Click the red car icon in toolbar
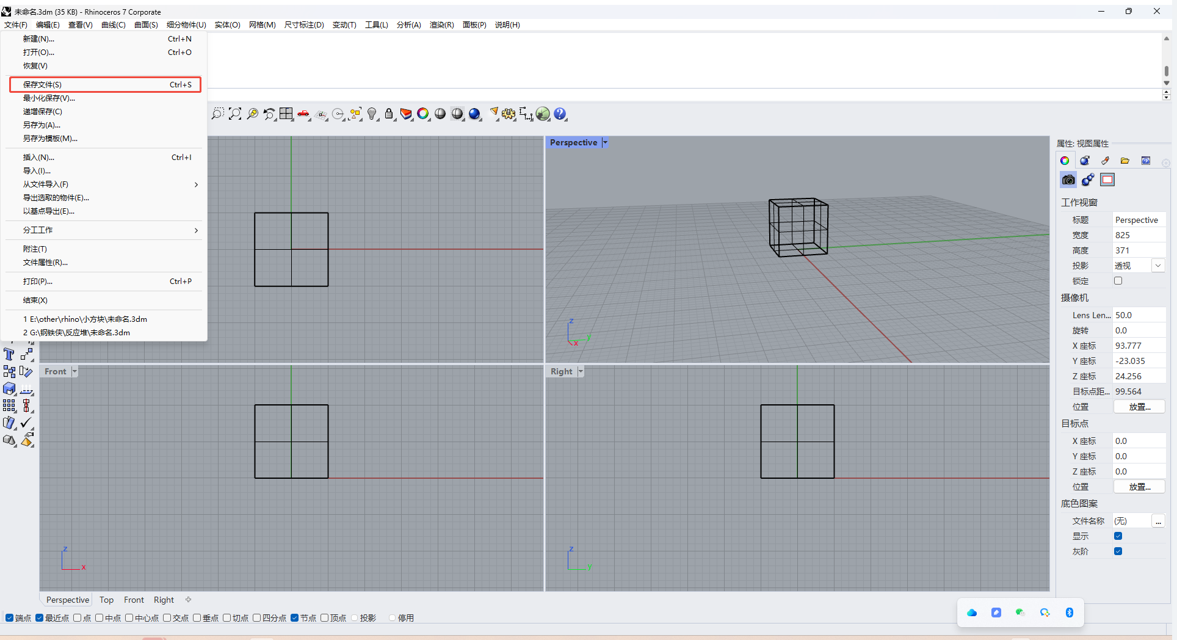The image size is (1177, 640). tap(303, 114)
